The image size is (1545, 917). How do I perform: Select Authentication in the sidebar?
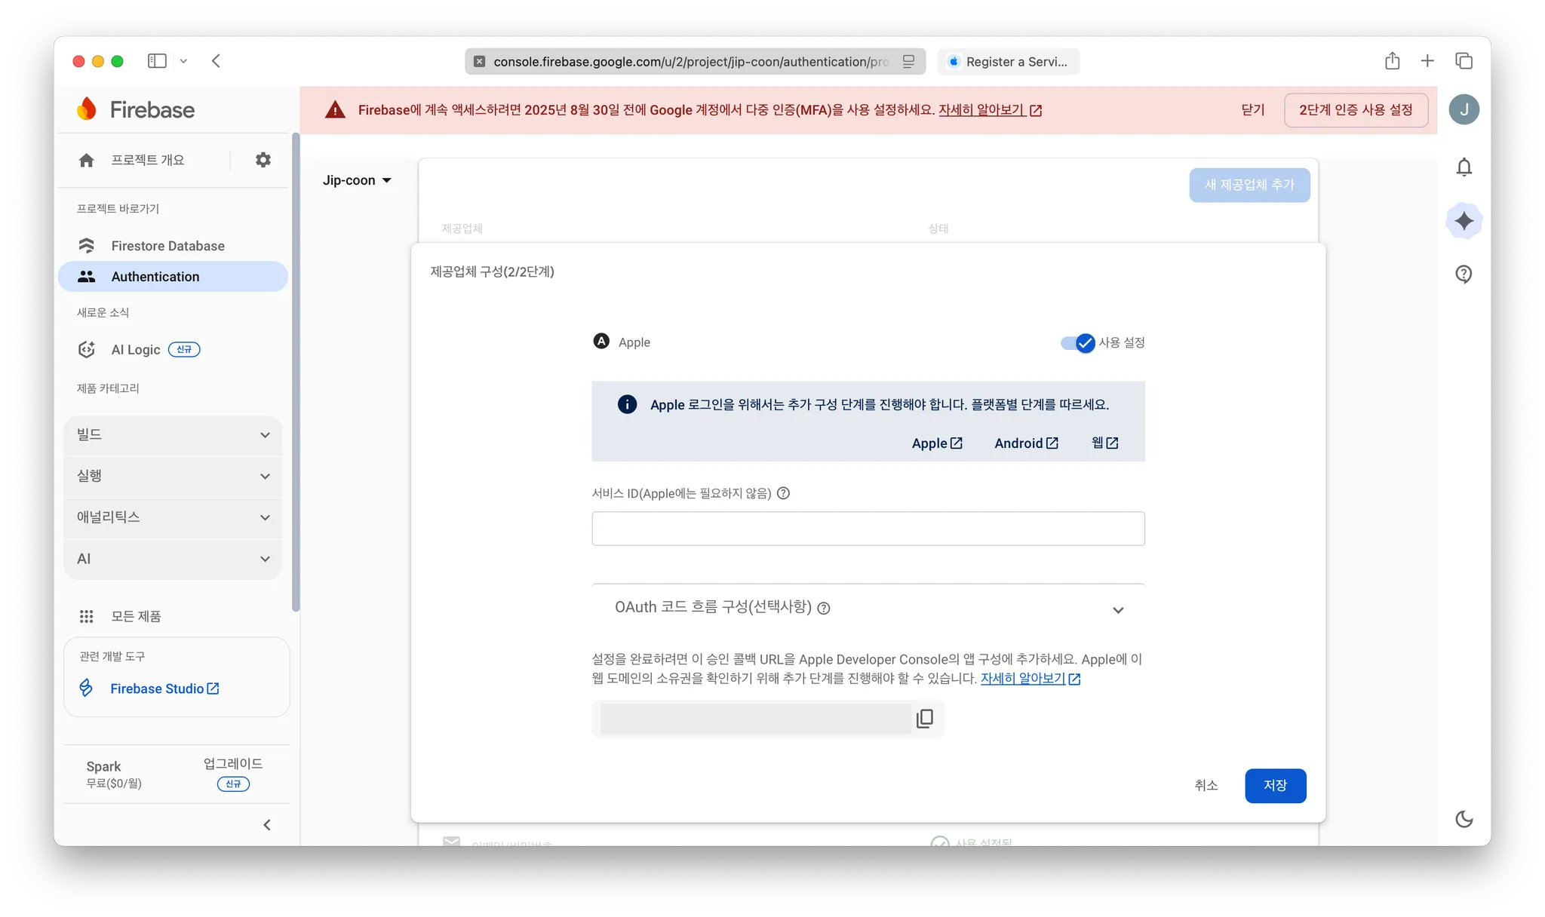point(155,277)
